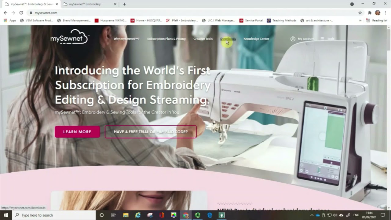Open the Reading list panel
The image size is (391, 220).
377,20
